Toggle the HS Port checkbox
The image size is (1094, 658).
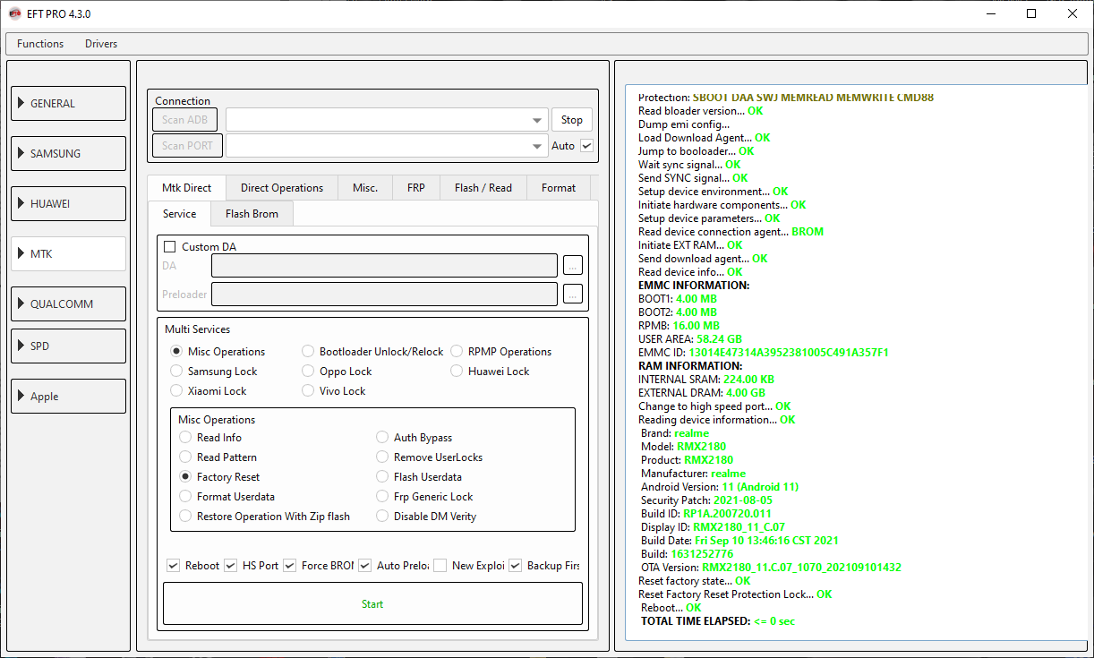pyautogui.click(x=230, y=566)
